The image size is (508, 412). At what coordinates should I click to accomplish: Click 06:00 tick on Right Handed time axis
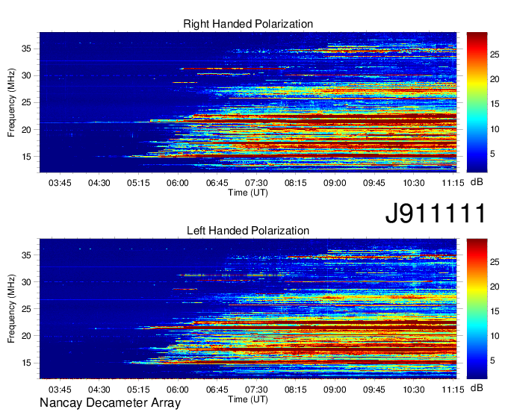[178, 183]
